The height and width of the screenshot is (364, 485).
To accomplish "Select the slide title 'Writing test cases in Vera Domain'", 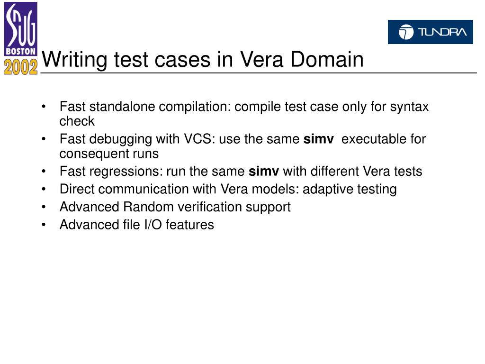I will click(203, 59).
